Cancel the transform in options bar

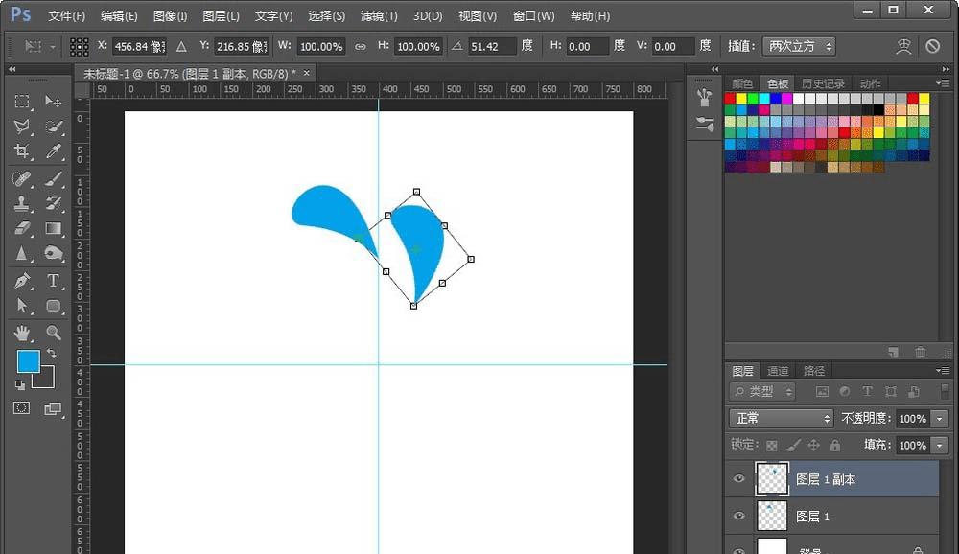[932, 46]
